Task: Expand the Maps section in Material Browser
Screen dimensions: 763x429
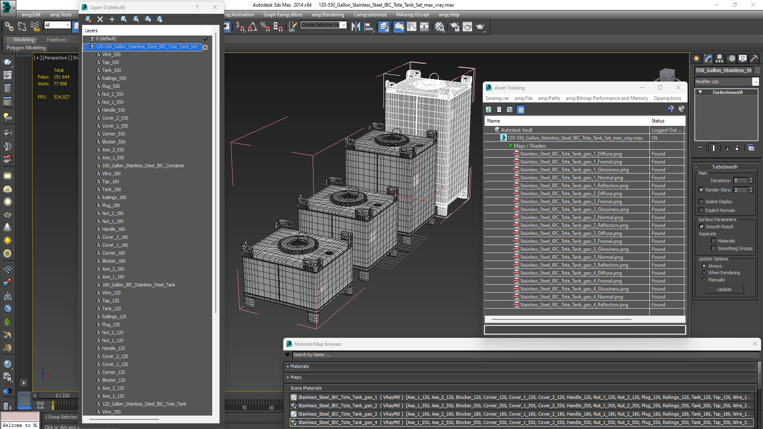Action: pos(288,377)
